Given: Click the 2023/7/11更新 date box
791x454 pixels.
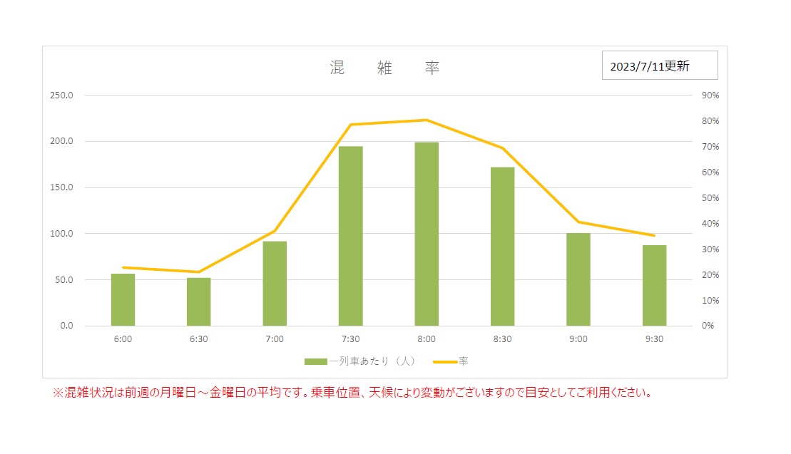Looking at the screenshot, I should (x=660, y=66).
